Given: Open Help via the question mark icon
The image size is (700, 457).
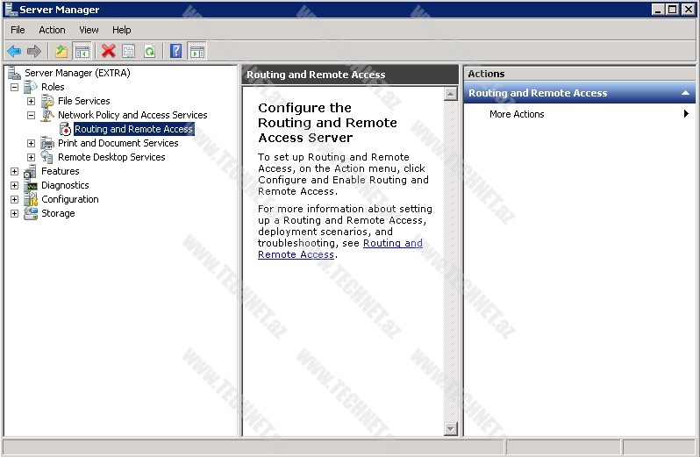Looking at the screenshot, I should 176,52.
